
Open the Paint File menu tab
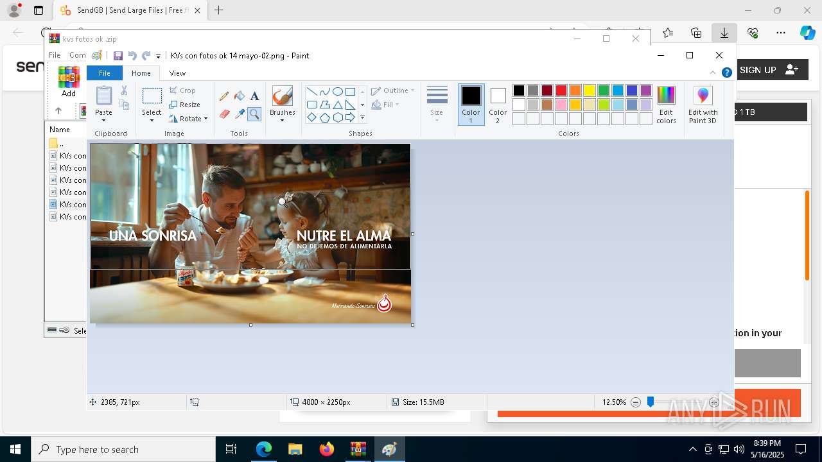click(x=104, y=73)
